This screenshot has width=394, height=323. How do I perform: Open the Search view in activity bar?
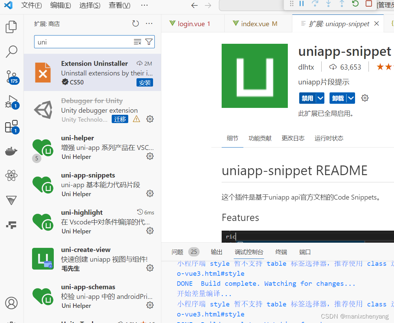(11, 51)
